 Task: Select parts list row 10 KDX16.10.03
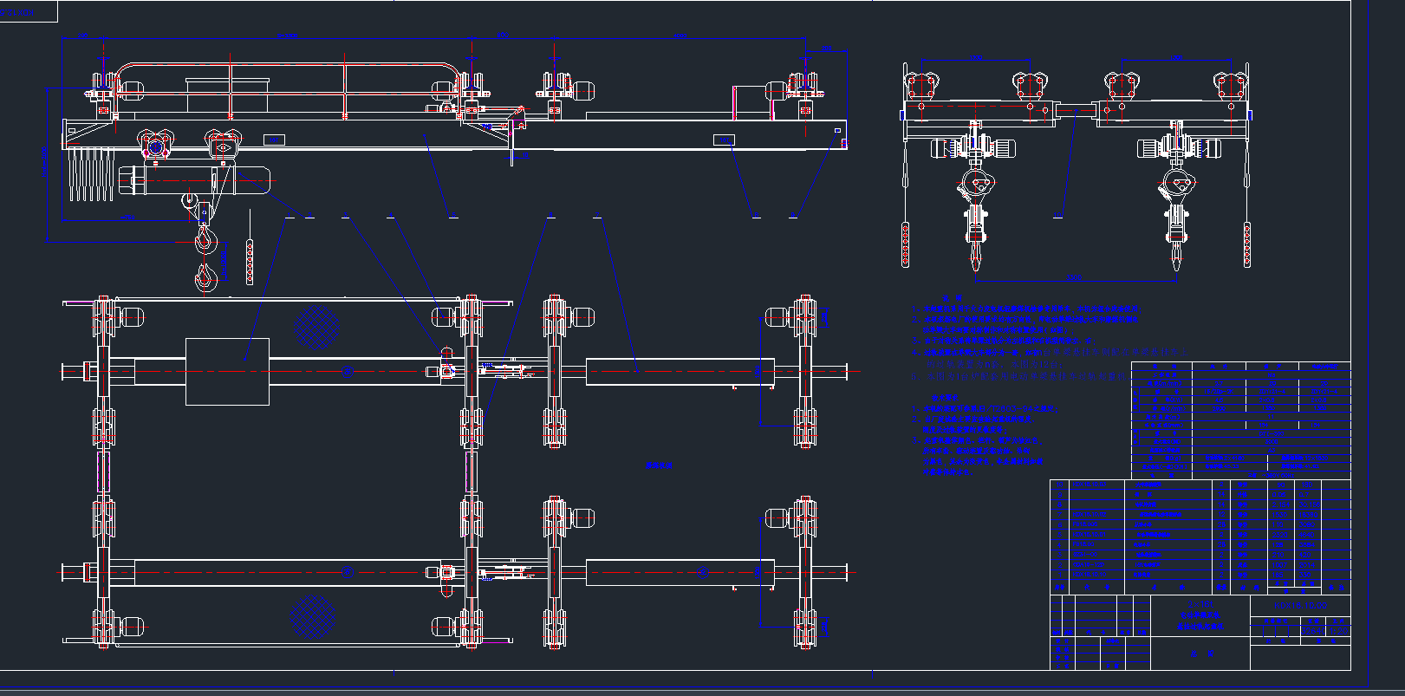(1090, 485)
